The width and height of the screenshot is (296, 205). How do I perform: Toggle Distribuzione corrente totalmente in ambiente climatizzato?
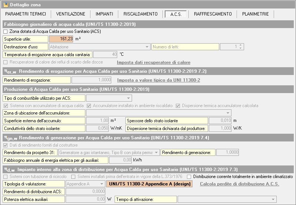tap(190, 177)
